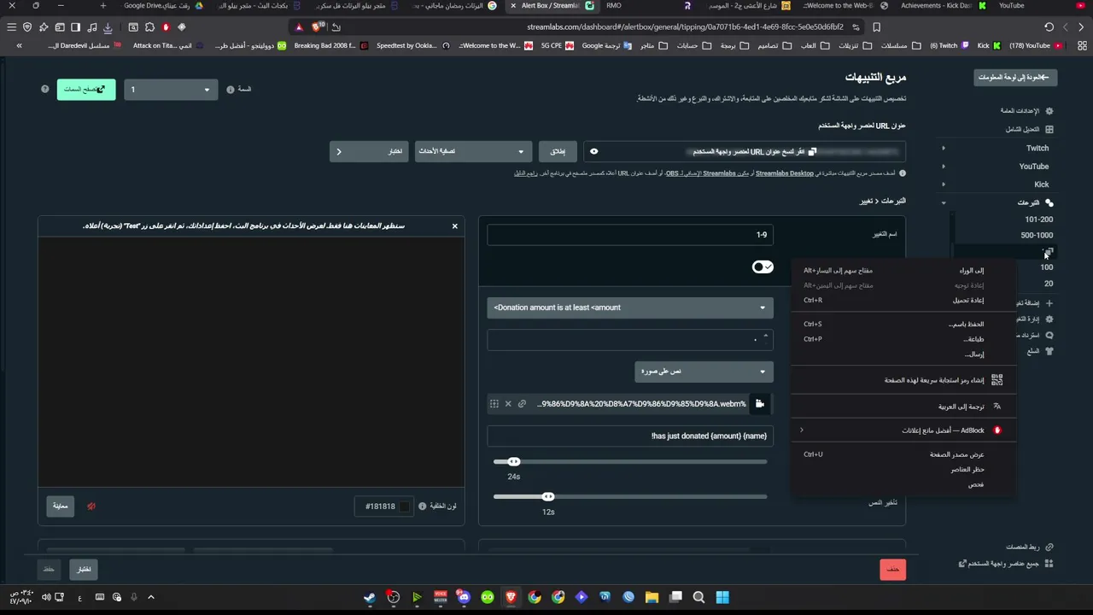The height and width of the screenshot is (615, 1093).
Task: Click the info icon beside the background color label
Action: click(x=422, y=507)
